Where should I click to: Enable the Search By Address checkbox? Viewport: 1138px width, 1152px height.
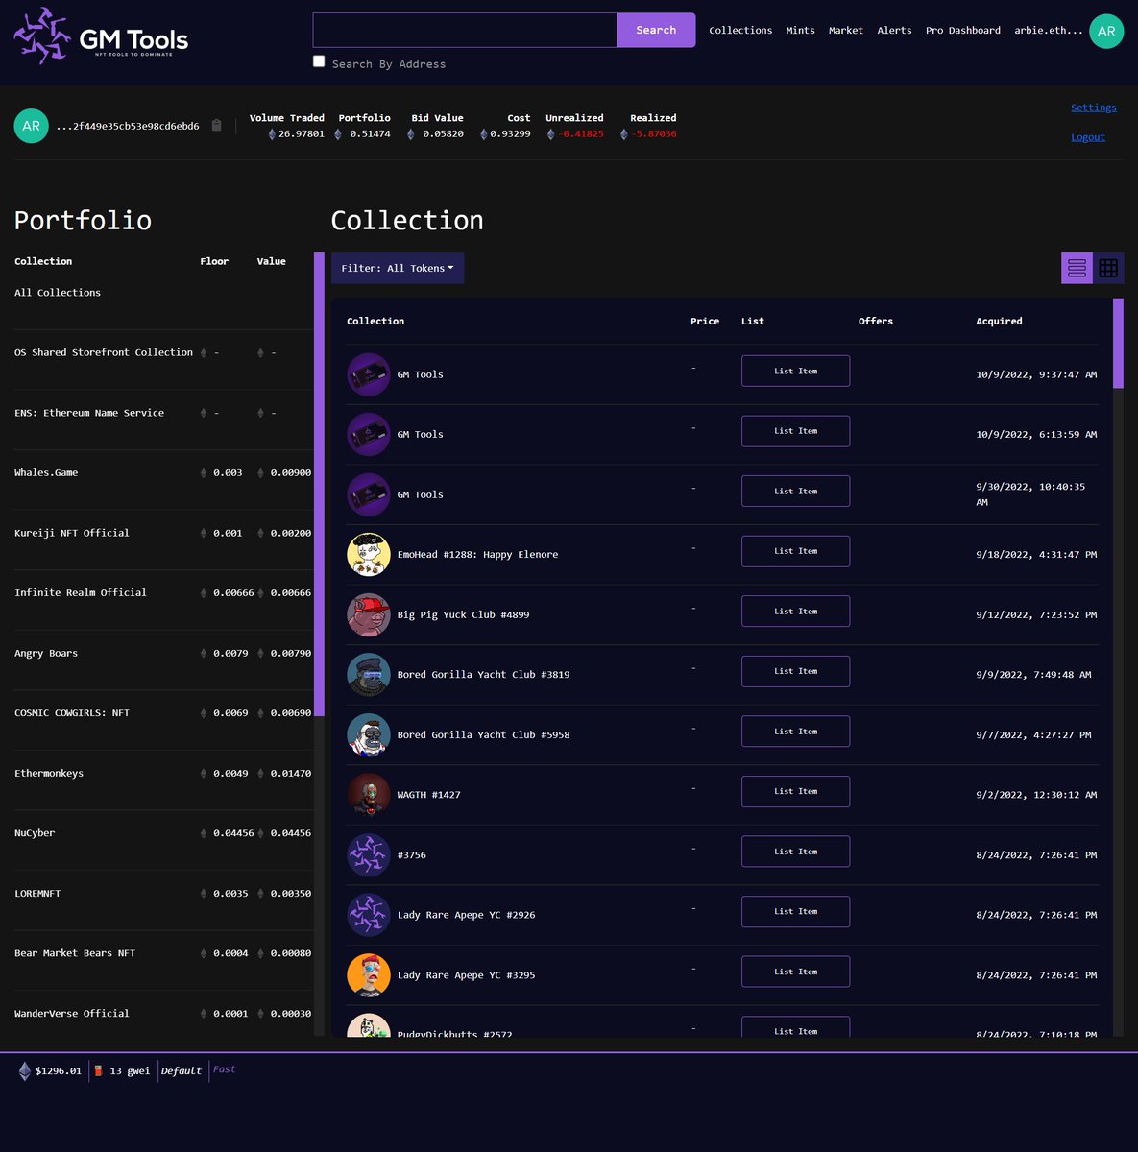tap(318, 60)
